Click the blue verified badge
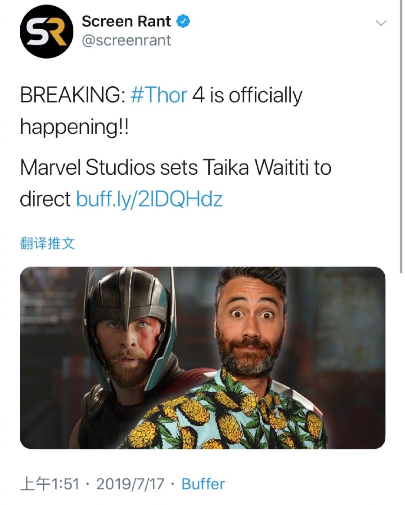 [x=183, y=21]
